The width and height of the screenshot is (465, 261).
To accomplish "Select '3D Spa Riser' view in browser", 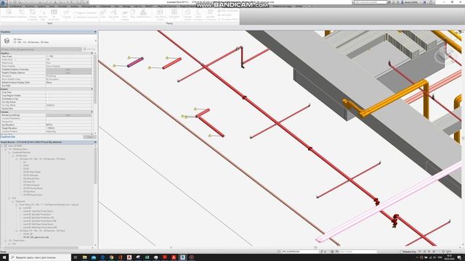I will coord(29,191).
